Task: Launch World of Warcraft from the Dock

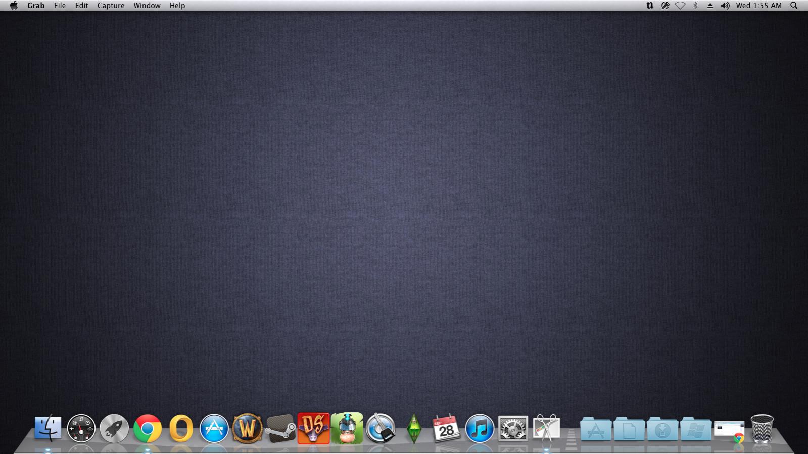Action: point(247,428)
